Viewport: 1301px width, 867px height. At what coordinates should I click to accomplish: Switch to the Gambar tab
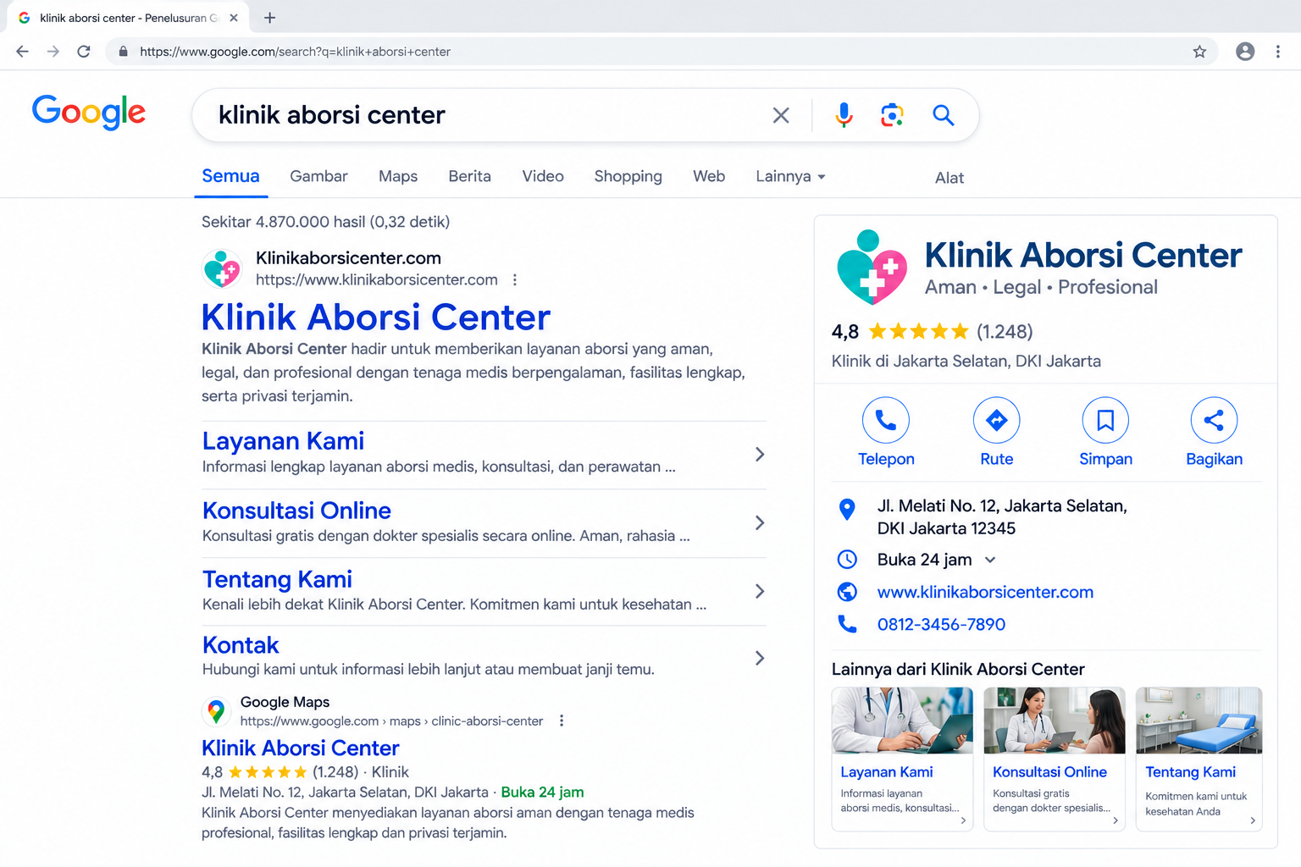[318, 176]
